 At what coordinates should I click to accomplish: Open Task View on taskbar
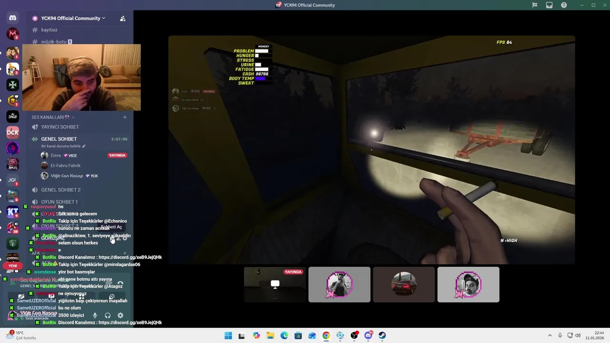click(x=242, y=335)
